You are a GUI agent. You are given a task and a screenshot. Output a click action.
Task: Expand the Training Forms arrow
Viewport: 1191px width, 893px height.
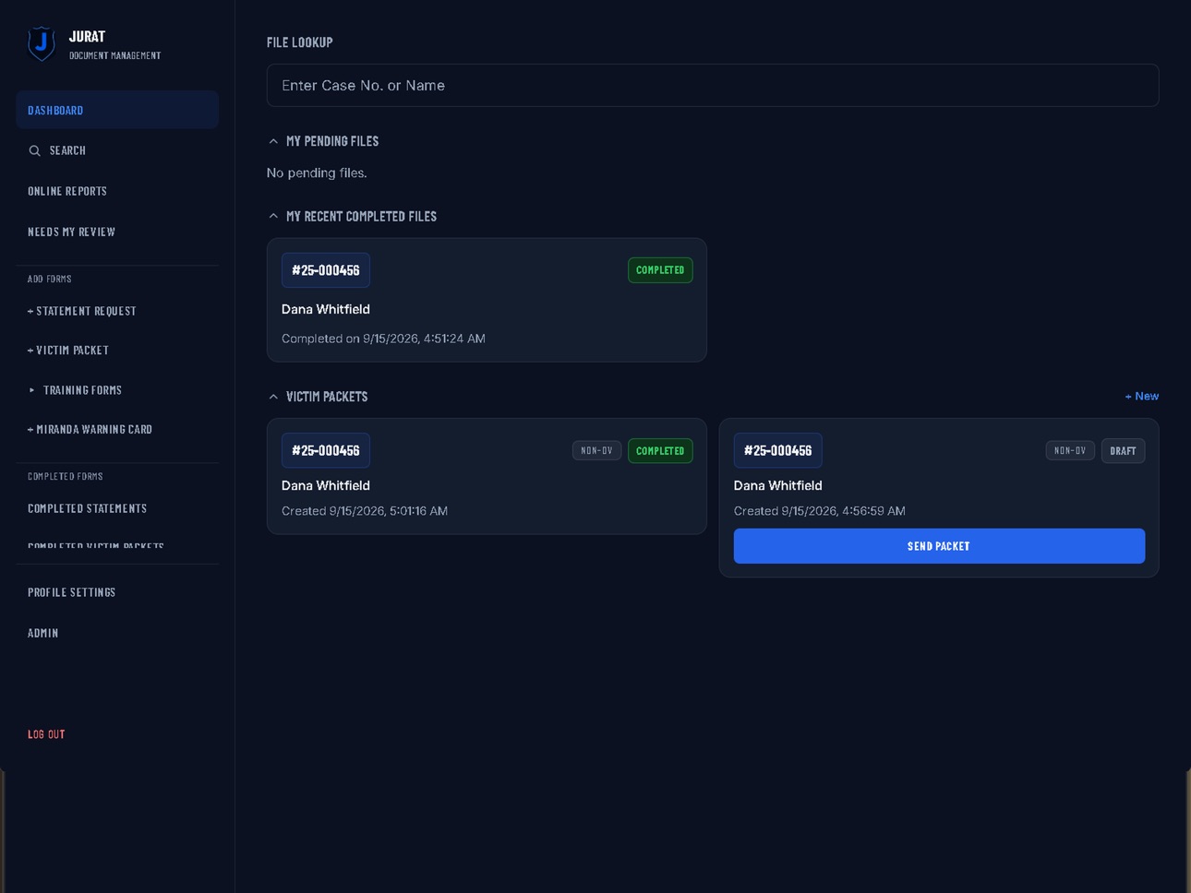point(32,390)
